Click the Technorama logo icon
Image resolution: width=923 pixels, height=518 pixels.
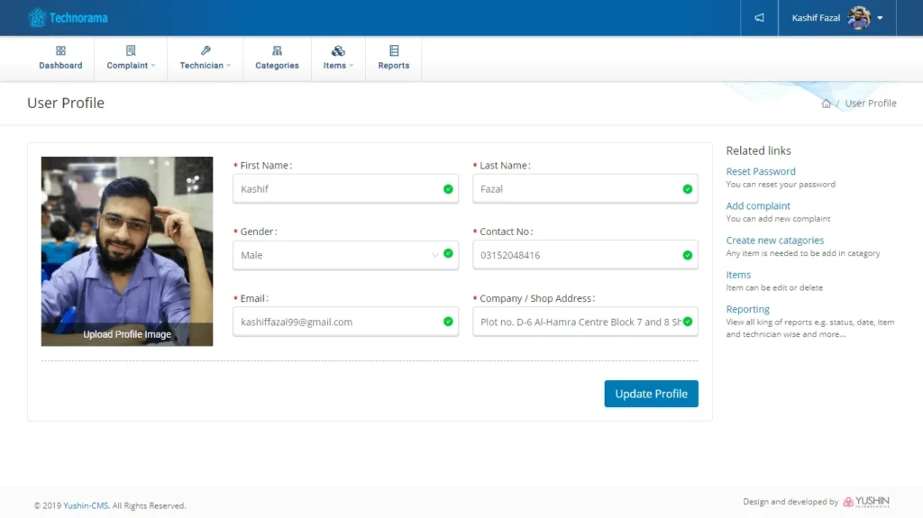37,17
